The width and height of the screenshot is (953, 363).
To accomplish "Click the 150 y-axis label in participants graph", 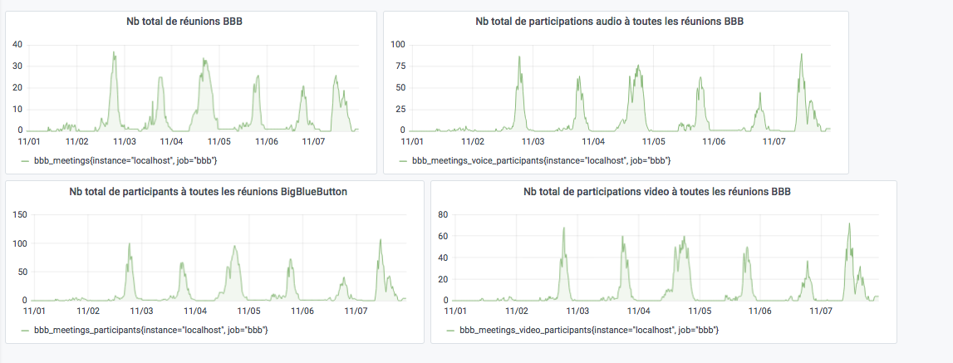I will (x=19, y=215).
